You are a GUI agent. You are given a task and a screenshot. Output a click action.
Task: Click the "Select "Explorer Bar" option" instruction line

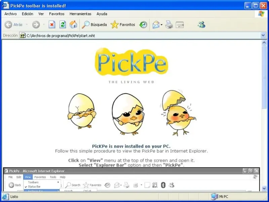coord(131,165)
